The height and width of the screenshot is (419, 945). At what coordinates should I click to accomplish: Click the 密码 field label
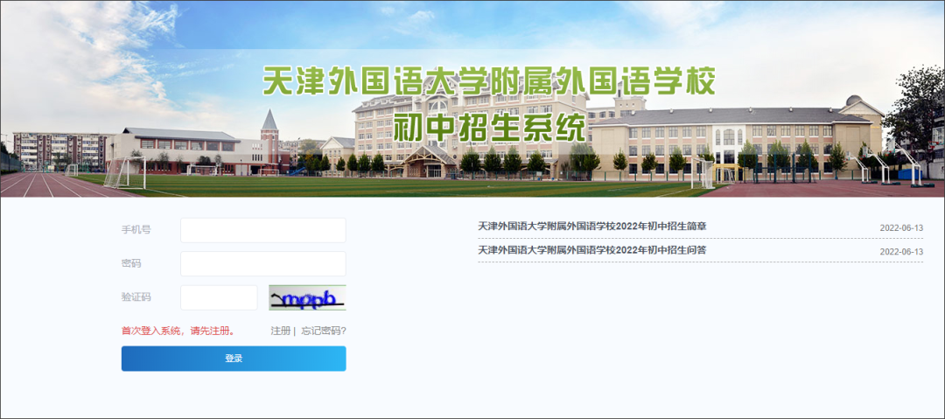131,263
